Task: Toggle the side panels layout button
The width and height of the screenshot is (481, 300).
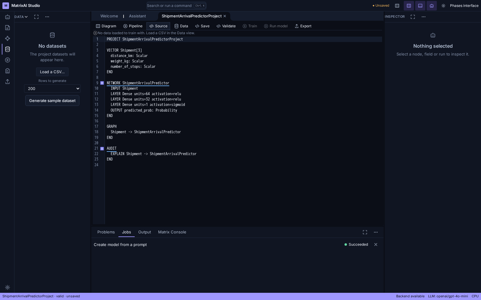Action: pos(409,6)
